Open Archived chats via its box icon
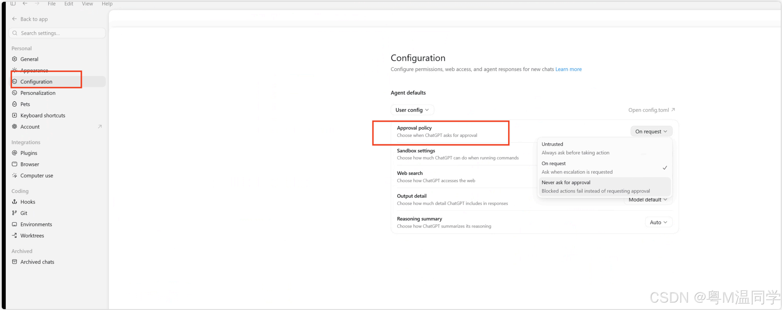The image size is (782, 310). 14,262
